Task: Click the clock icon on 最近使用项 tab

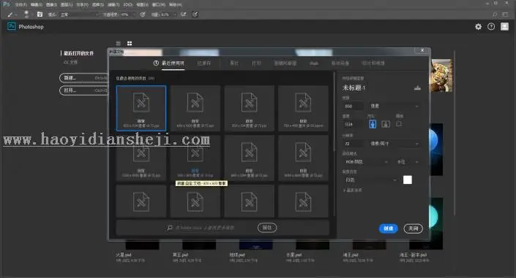Action: 156,63
